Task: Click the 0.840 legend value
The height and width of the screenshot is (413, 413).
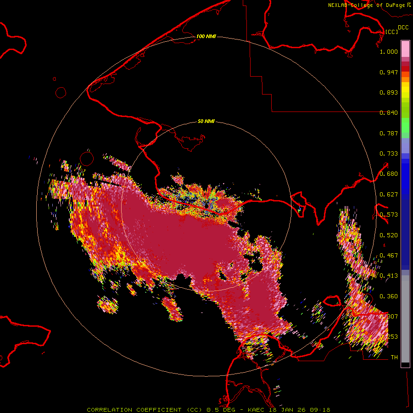Action: [389, 113]
